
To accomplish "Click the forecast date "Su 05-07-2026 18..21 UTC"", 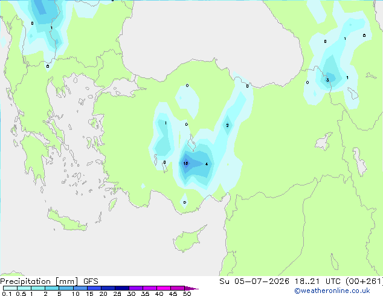I will coord(281,282).
